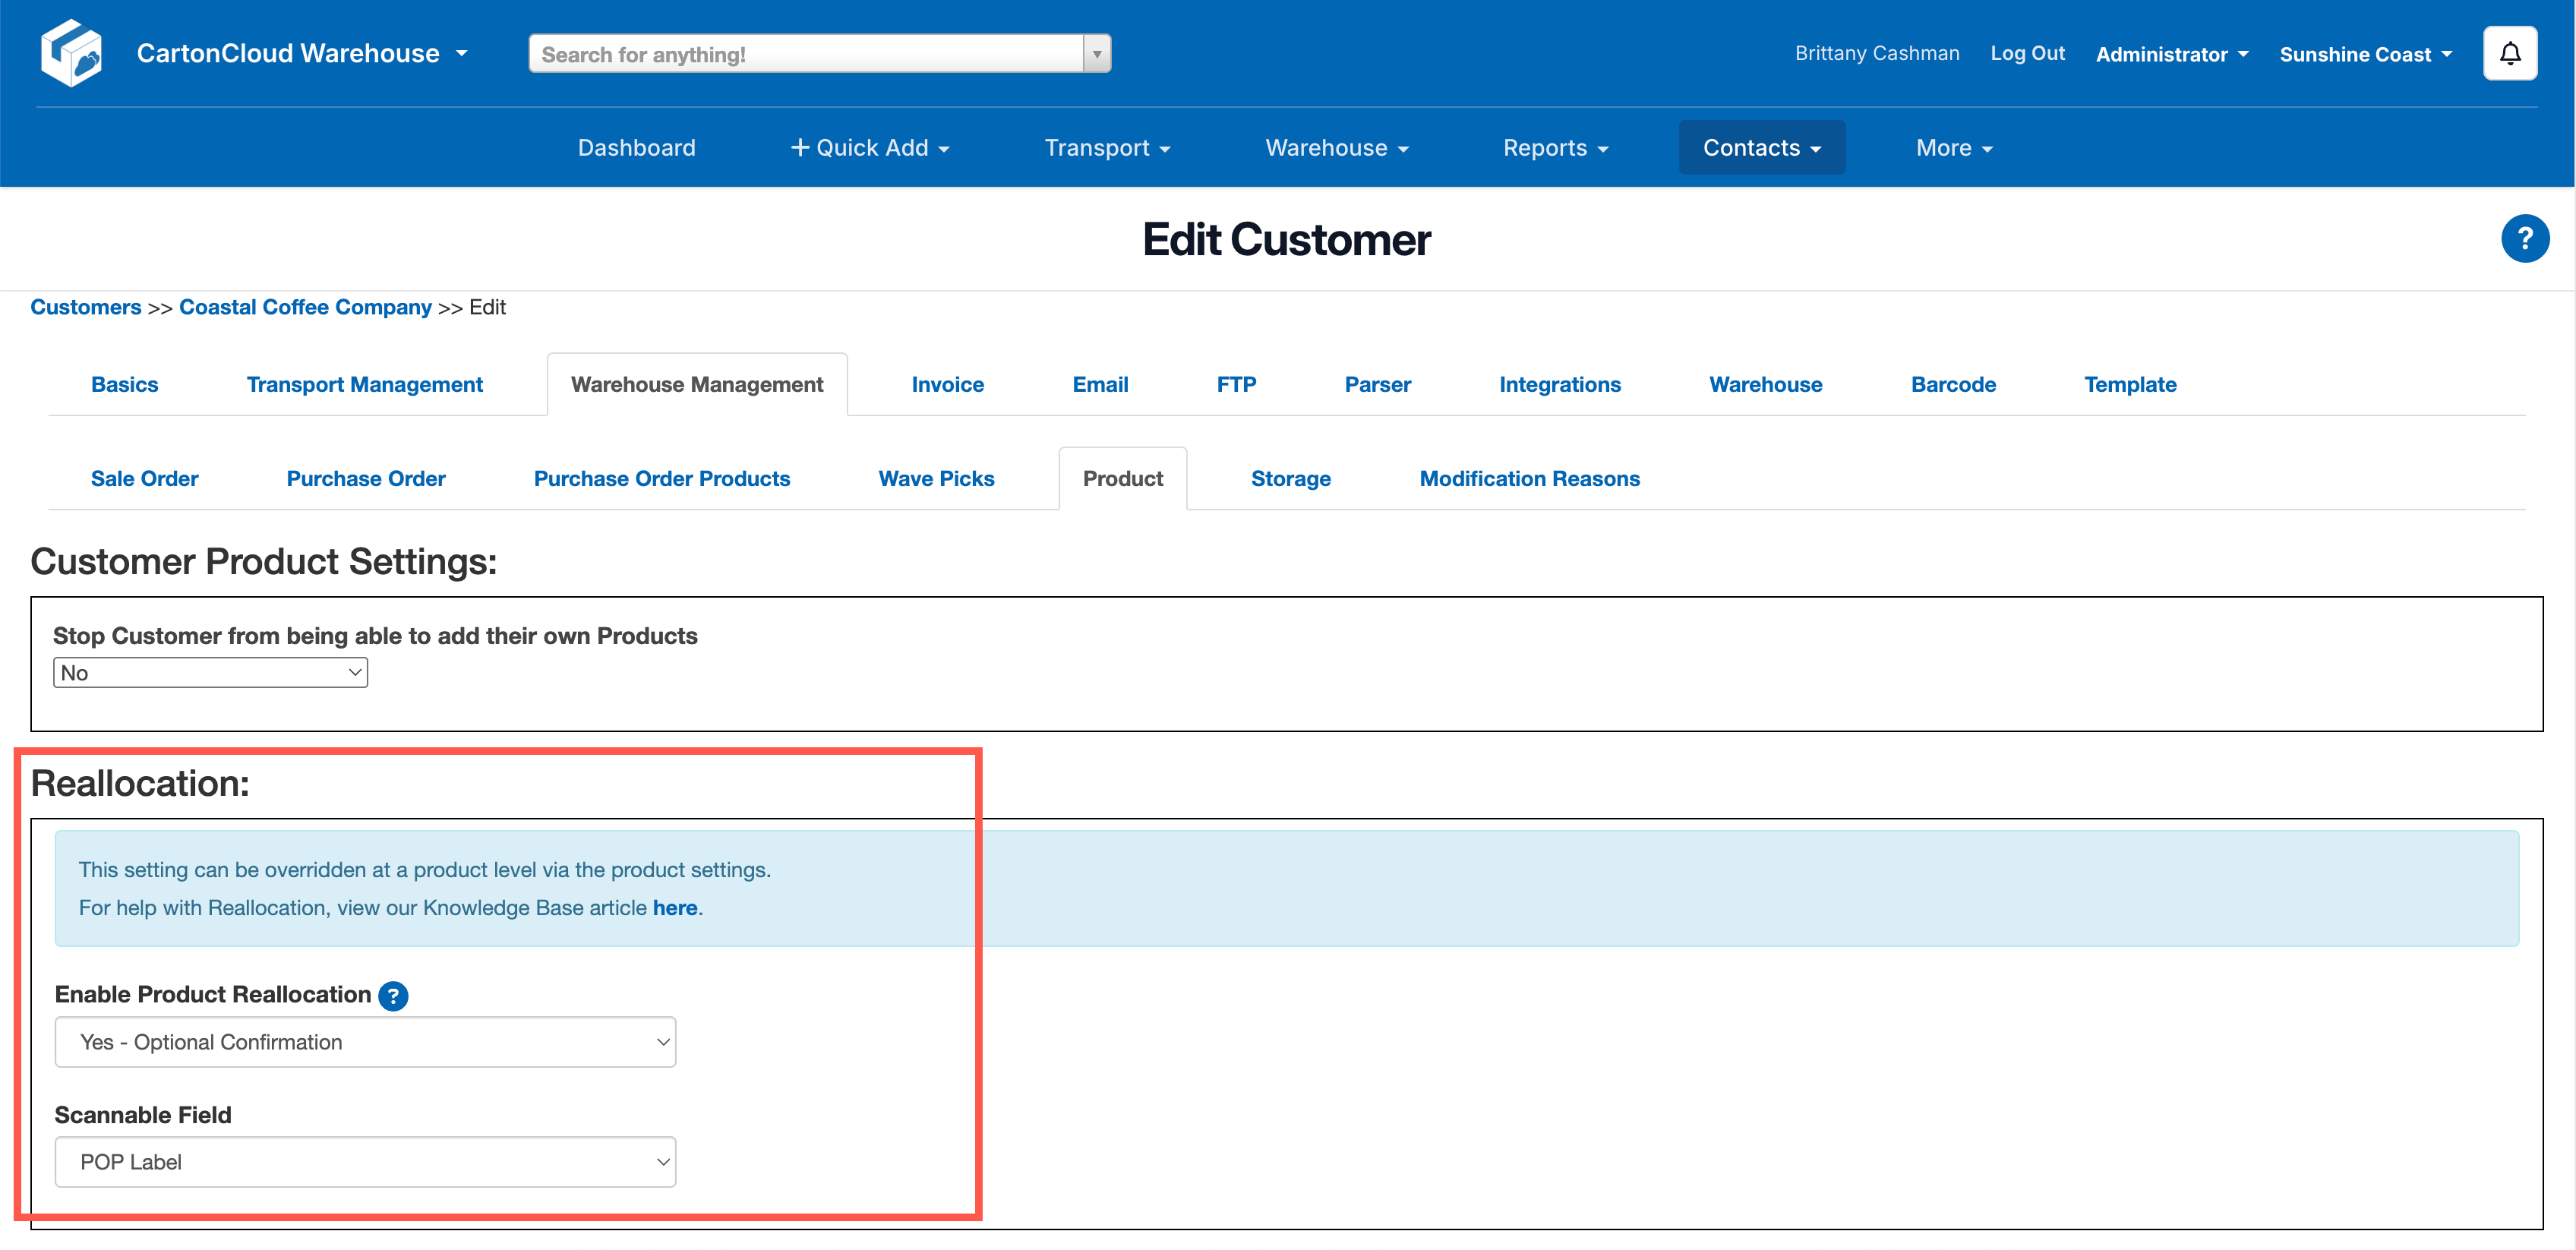The image size is (2576, 1250).
Task: Open the Enable Product Reallocation dropdown
Action: click(x=365, y=1042)
